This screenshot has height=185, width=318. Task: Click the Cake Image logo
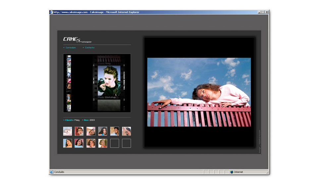pyautogui.click(x=77, y=40)
